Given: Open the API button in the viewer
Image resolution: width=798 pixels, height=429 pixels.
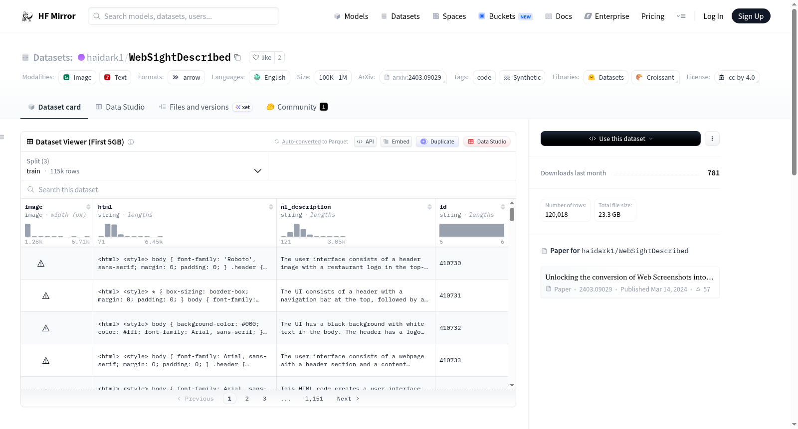Looking at the screenshot, I should tap(365, 142).
